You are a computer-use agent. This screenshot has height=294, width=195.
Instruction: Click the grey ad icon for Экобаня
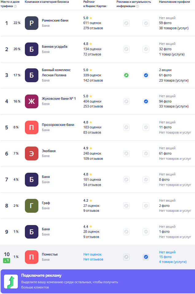pyautogui.click(x=126, y=153)
